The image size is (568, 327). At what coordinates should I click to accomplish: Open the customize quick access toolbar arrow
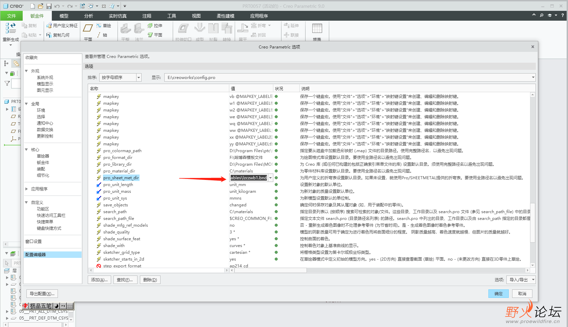pyautogui.click(x=125, y=6)
